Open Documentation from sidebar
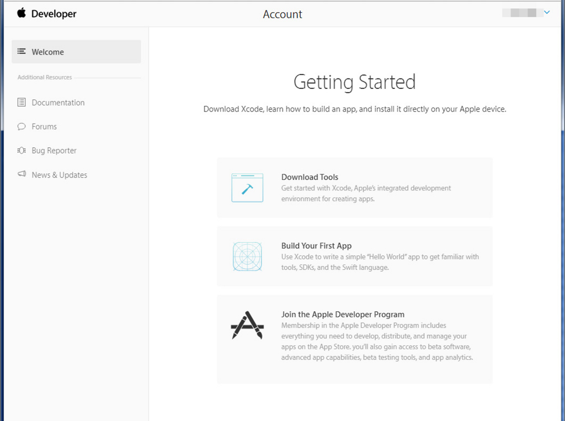Screen dimensions: 565x421 (x=58, y=103)
